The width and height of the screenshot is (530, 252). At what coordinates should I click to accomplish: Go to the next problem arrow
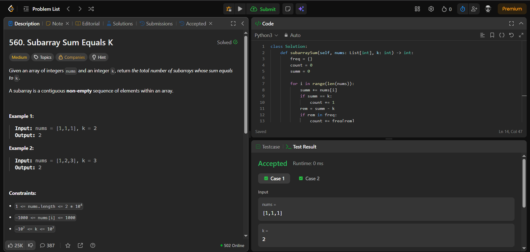(x=79, y=9)
